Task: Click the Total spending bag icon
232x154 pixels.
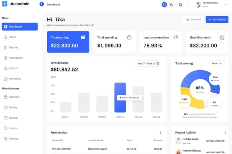Action: pyautogui.click(x=129, y=37)
